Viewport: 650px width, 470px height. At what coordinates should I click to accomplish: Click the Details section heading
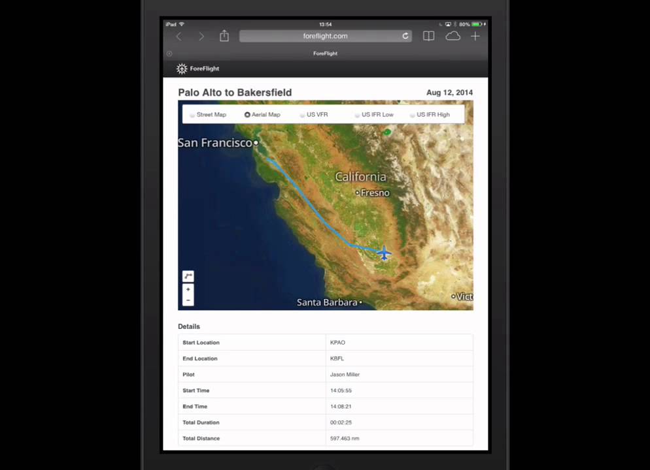click(x=189, y=326)
